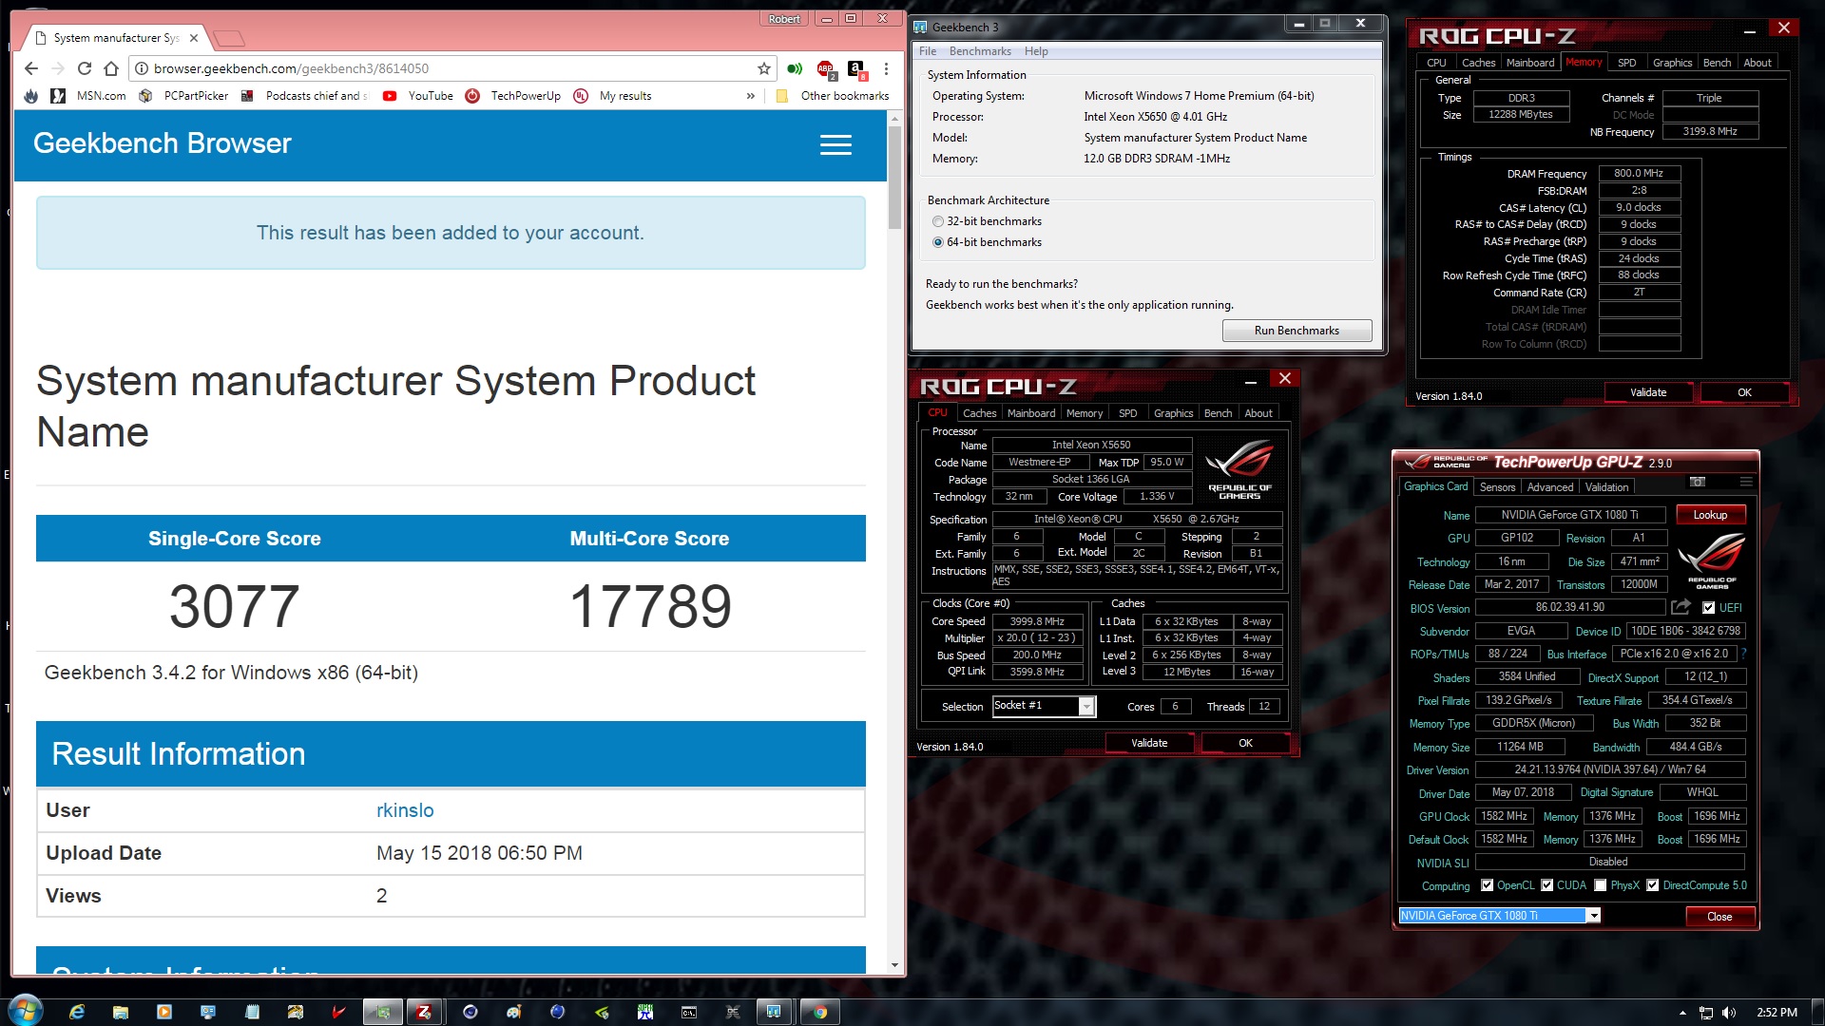Select 64-bit benchmarks radio button
This screenshot has width=1825, height=1026.
[x=938, y=242]
